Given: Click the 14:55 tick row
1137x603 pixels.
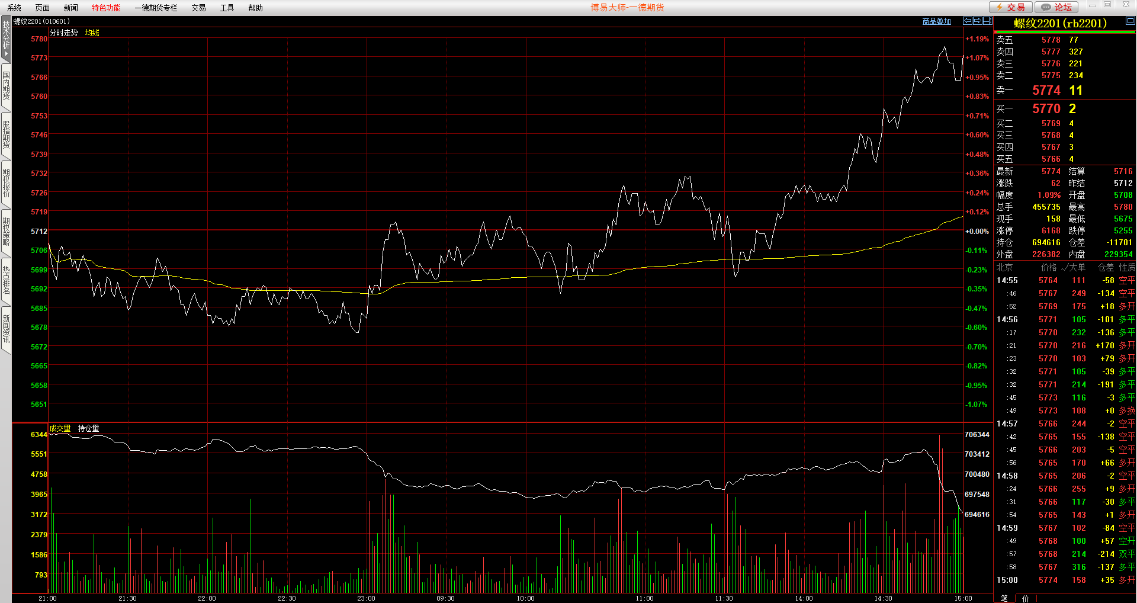Looking at the screenshot, I should [1065, 280].
